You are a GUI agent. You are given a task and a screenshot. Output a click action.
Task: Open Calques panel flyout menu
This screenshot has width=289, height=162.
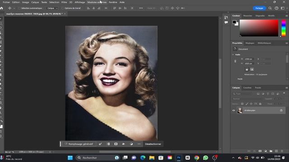(x=287, y=88)
